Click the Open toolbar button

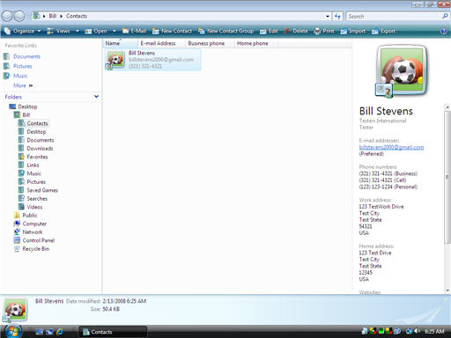point(96,31)
